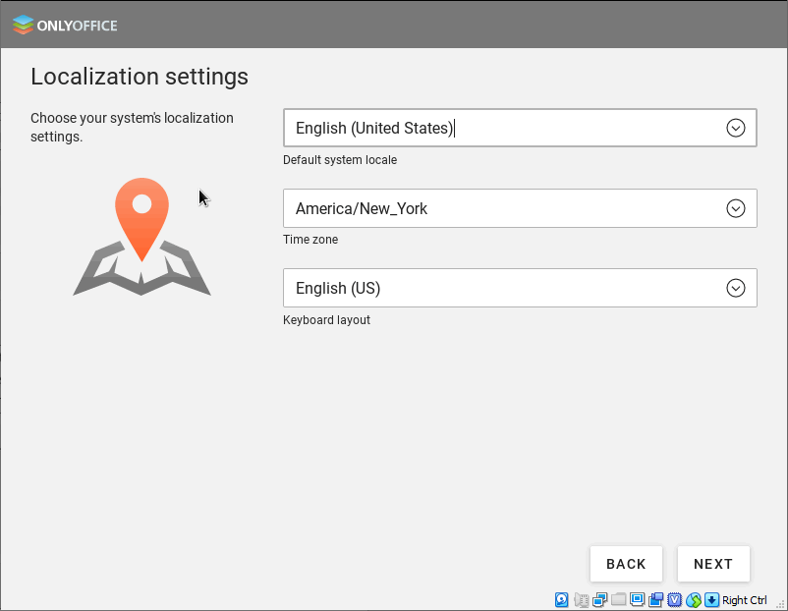
Task: Click the English (US) keyboard layout field
Action: [491, 288]
